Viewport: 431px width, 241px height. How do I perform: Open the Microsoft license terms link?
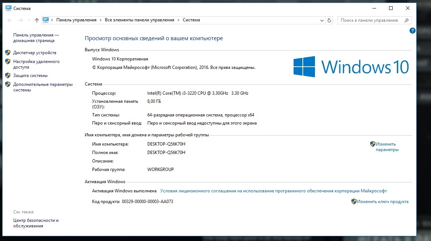tap(273, 191)
